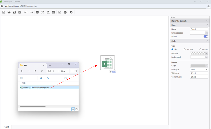Collapse the Base section
This screenshot has width=211, height=129.
click(x=207, y=25)
